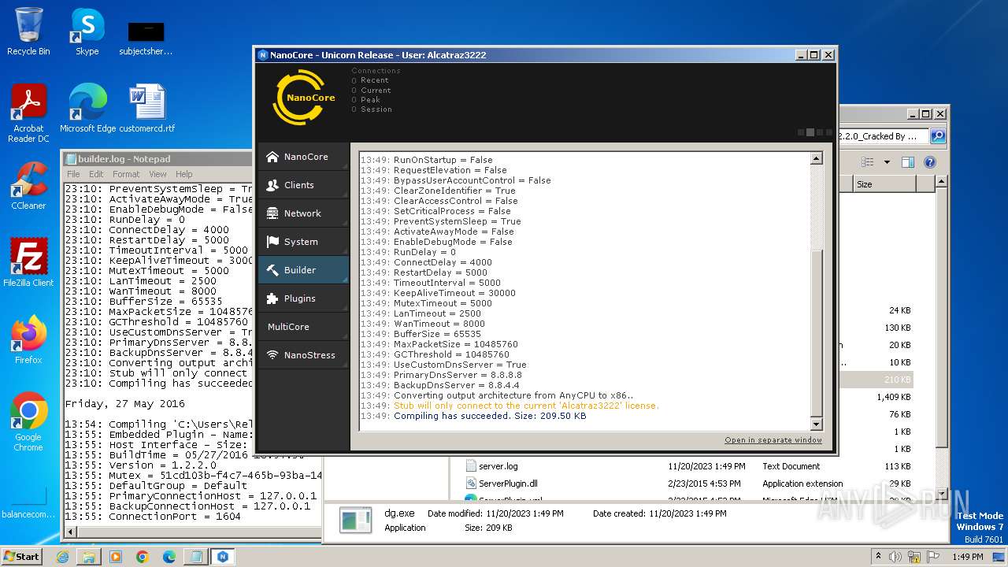Screen dimensions: 1008x567
Task: Click Explorer file list scroll-up arrow
Action: 941,183
